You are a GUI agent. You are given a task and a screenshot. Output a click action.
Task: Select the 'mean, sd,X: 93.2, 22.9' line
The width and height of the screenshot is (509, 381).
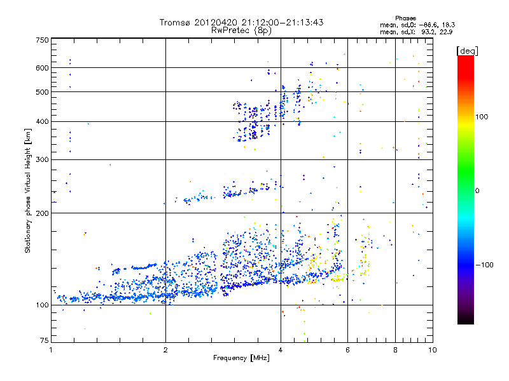pyautogui.click(x=417, y=32)
